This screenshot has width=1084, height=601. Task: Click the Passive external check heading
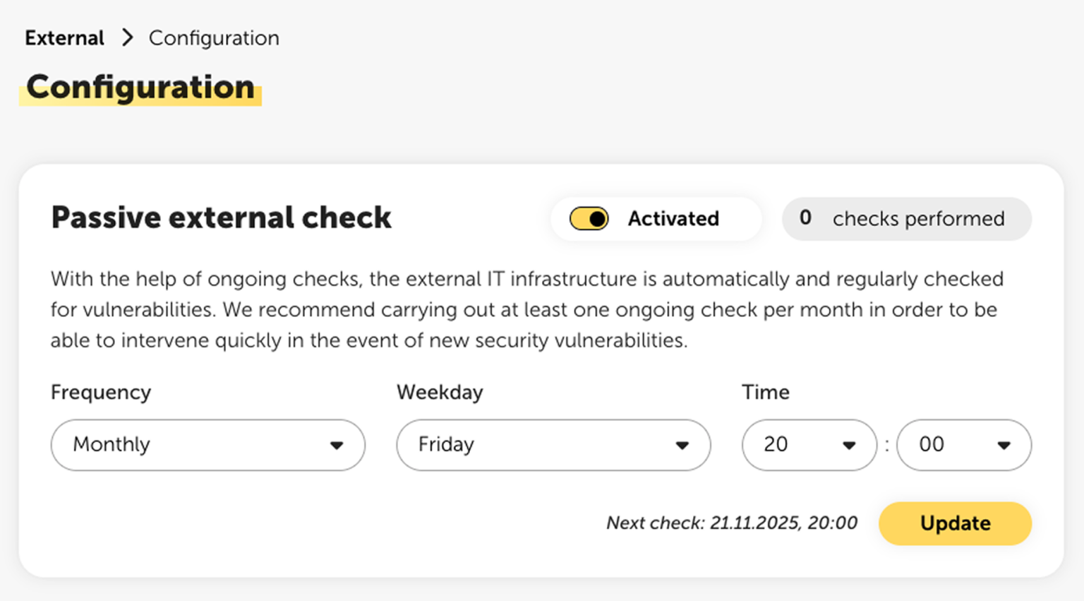(221, 218)
